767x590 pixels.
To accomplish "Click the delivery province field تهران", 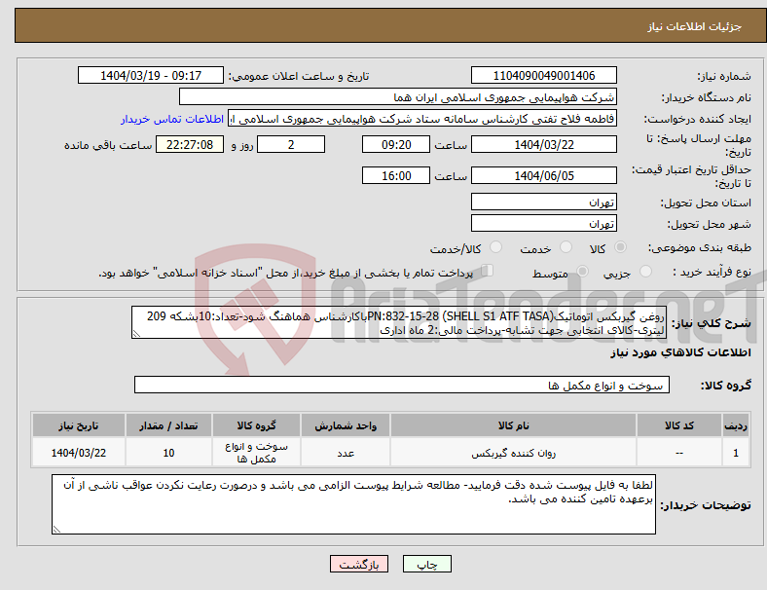I will point(543,203).
